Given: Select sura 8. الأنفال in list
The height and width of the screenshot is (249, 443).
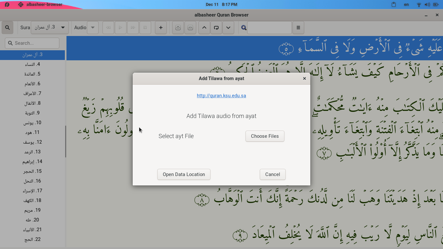Looking at the screenshot, I should pyautogui.click(x=32, y=103).
